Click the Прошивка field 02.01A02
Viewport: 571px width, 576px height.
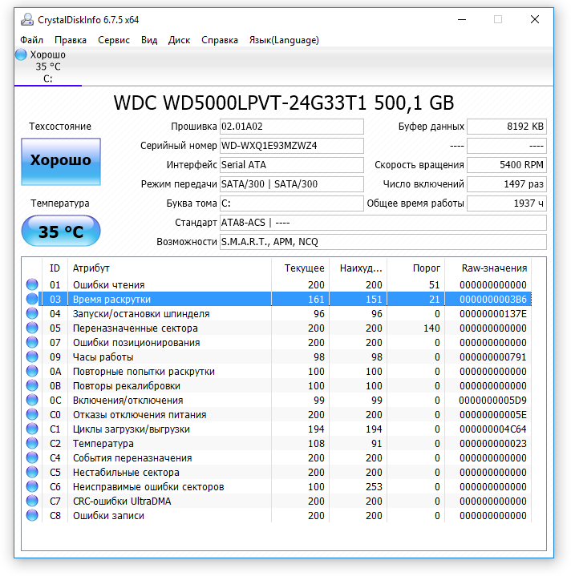coord(292,127)
